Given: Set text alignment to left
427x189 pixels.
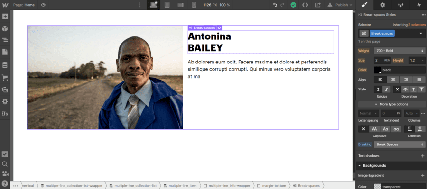Looking at the screenshot, I should click(380, 80).
